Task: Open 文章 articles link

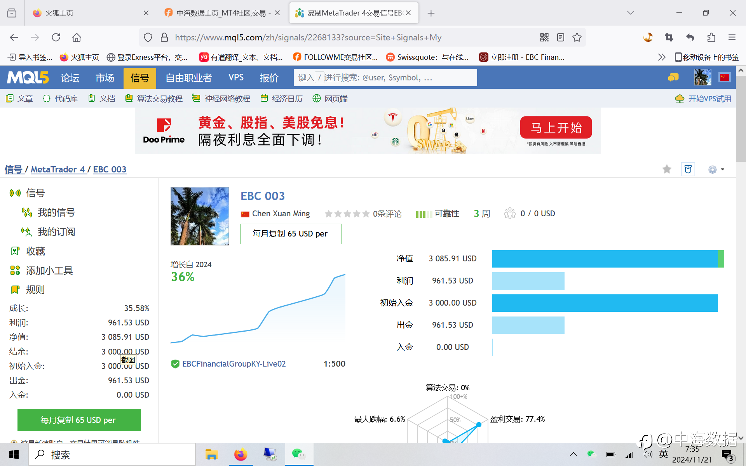Action: click(x=19, y=99)
